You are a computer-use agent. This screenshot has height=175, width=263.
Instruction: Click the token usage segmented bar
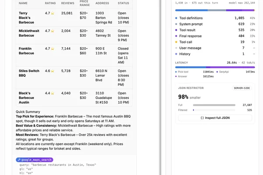[215, 10]
